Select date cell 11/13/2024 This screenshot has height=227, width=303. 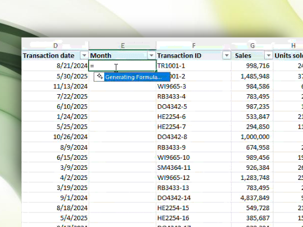(x=55, y=86)
